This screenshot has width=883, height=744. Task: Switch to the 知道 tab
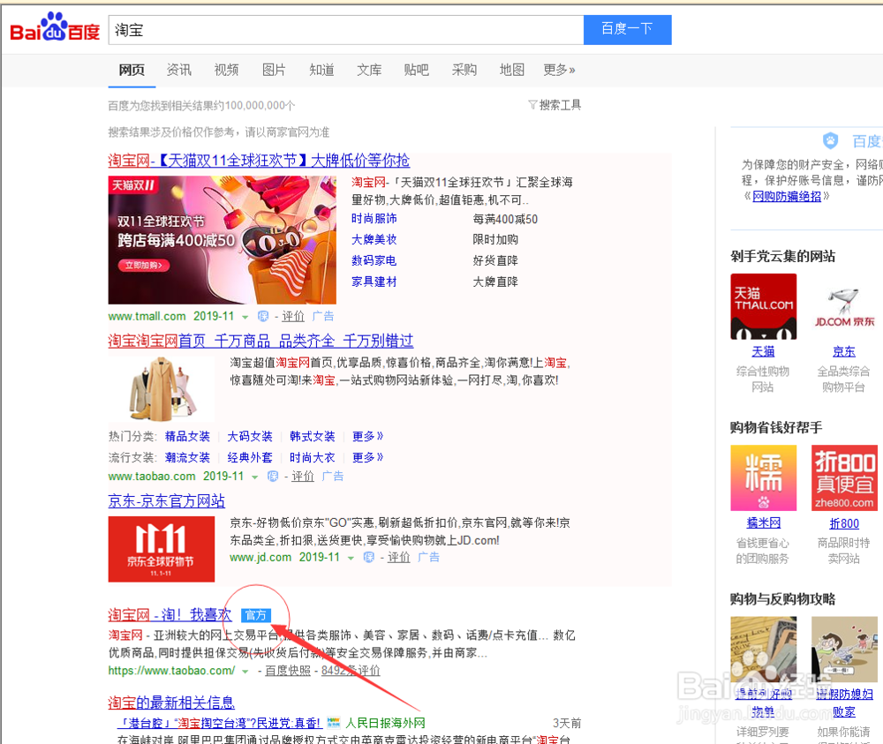coord(321,70)
